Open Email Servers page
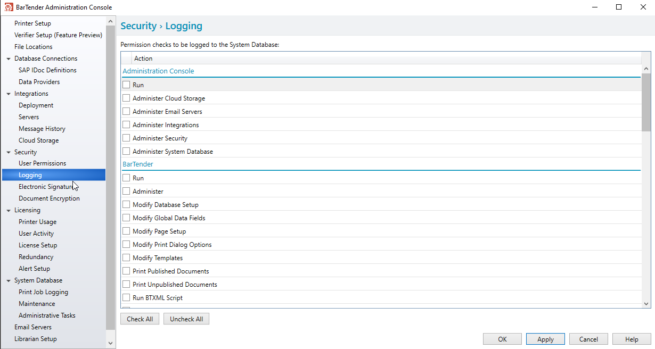 [x=33, y=327]
